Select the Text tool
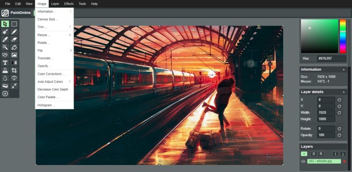 [5, 63]
